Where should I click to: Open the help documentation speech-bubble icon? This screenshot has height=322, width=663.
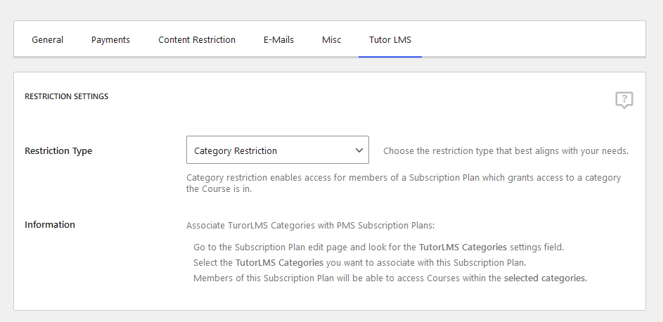tap(624, 101)
